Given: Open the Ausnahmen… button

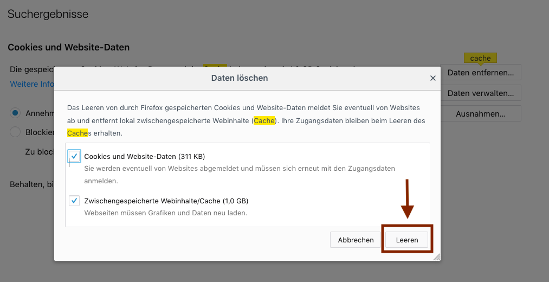Looking at the screenshot, I should pos(480,114).
